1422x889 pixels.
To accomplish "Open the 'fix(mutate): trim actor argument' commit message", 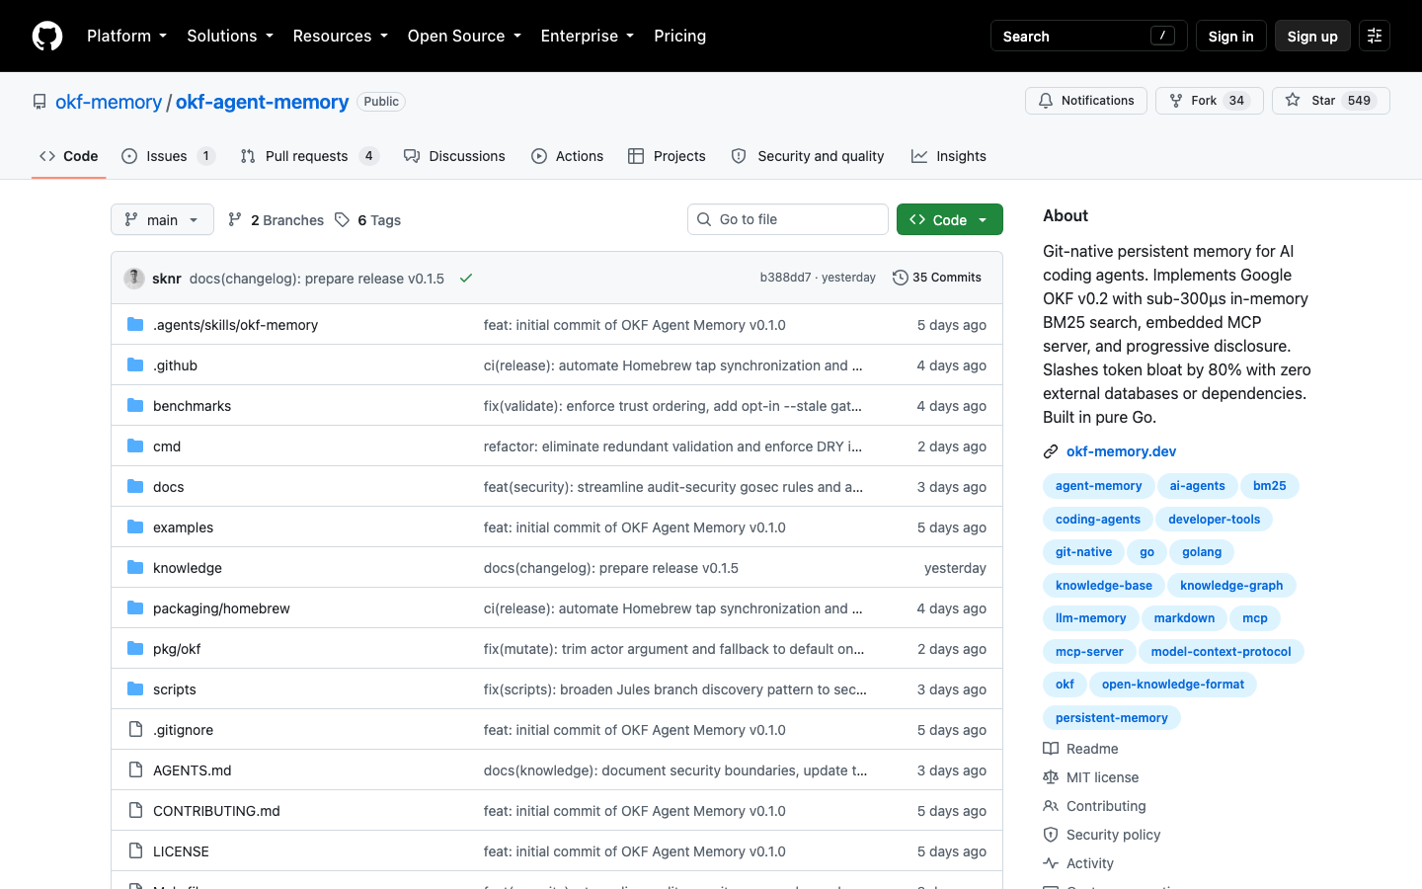I will point(673,649).
